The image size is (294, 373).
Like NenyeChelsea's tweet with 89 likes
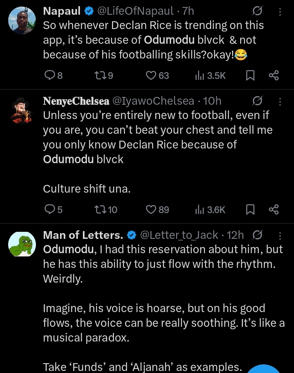151,210
